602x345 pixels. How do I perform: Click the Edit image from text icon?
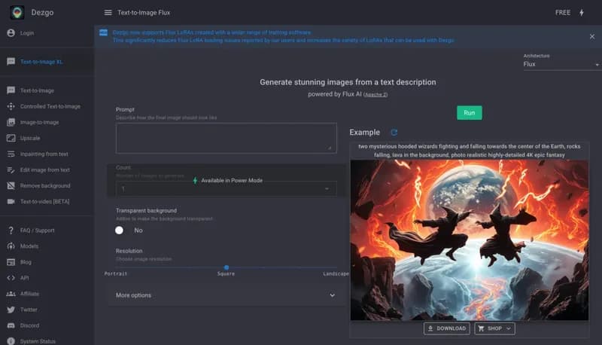pyautogui.click(x=11, y=169)
